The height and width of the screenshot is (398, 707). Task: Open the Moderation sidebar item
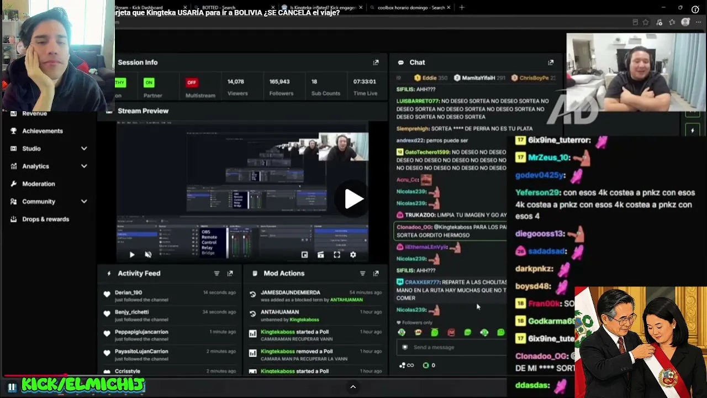point(39,184)
